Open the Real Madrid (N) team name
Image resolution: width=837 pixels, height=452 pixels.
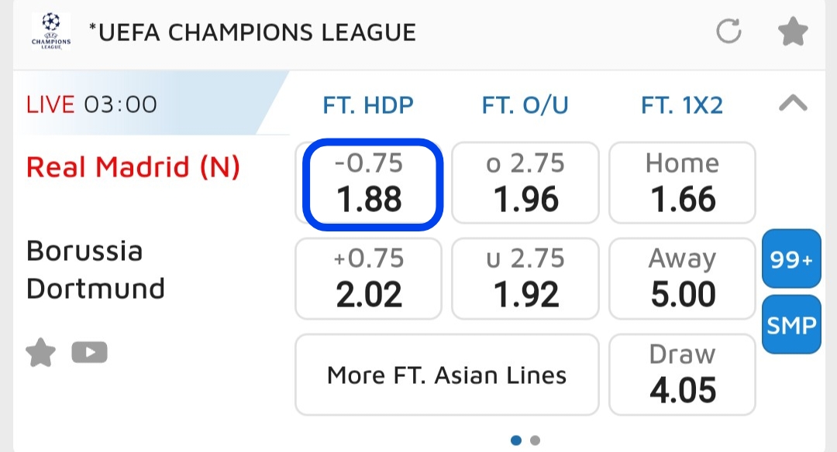click(x=133, y=167)
